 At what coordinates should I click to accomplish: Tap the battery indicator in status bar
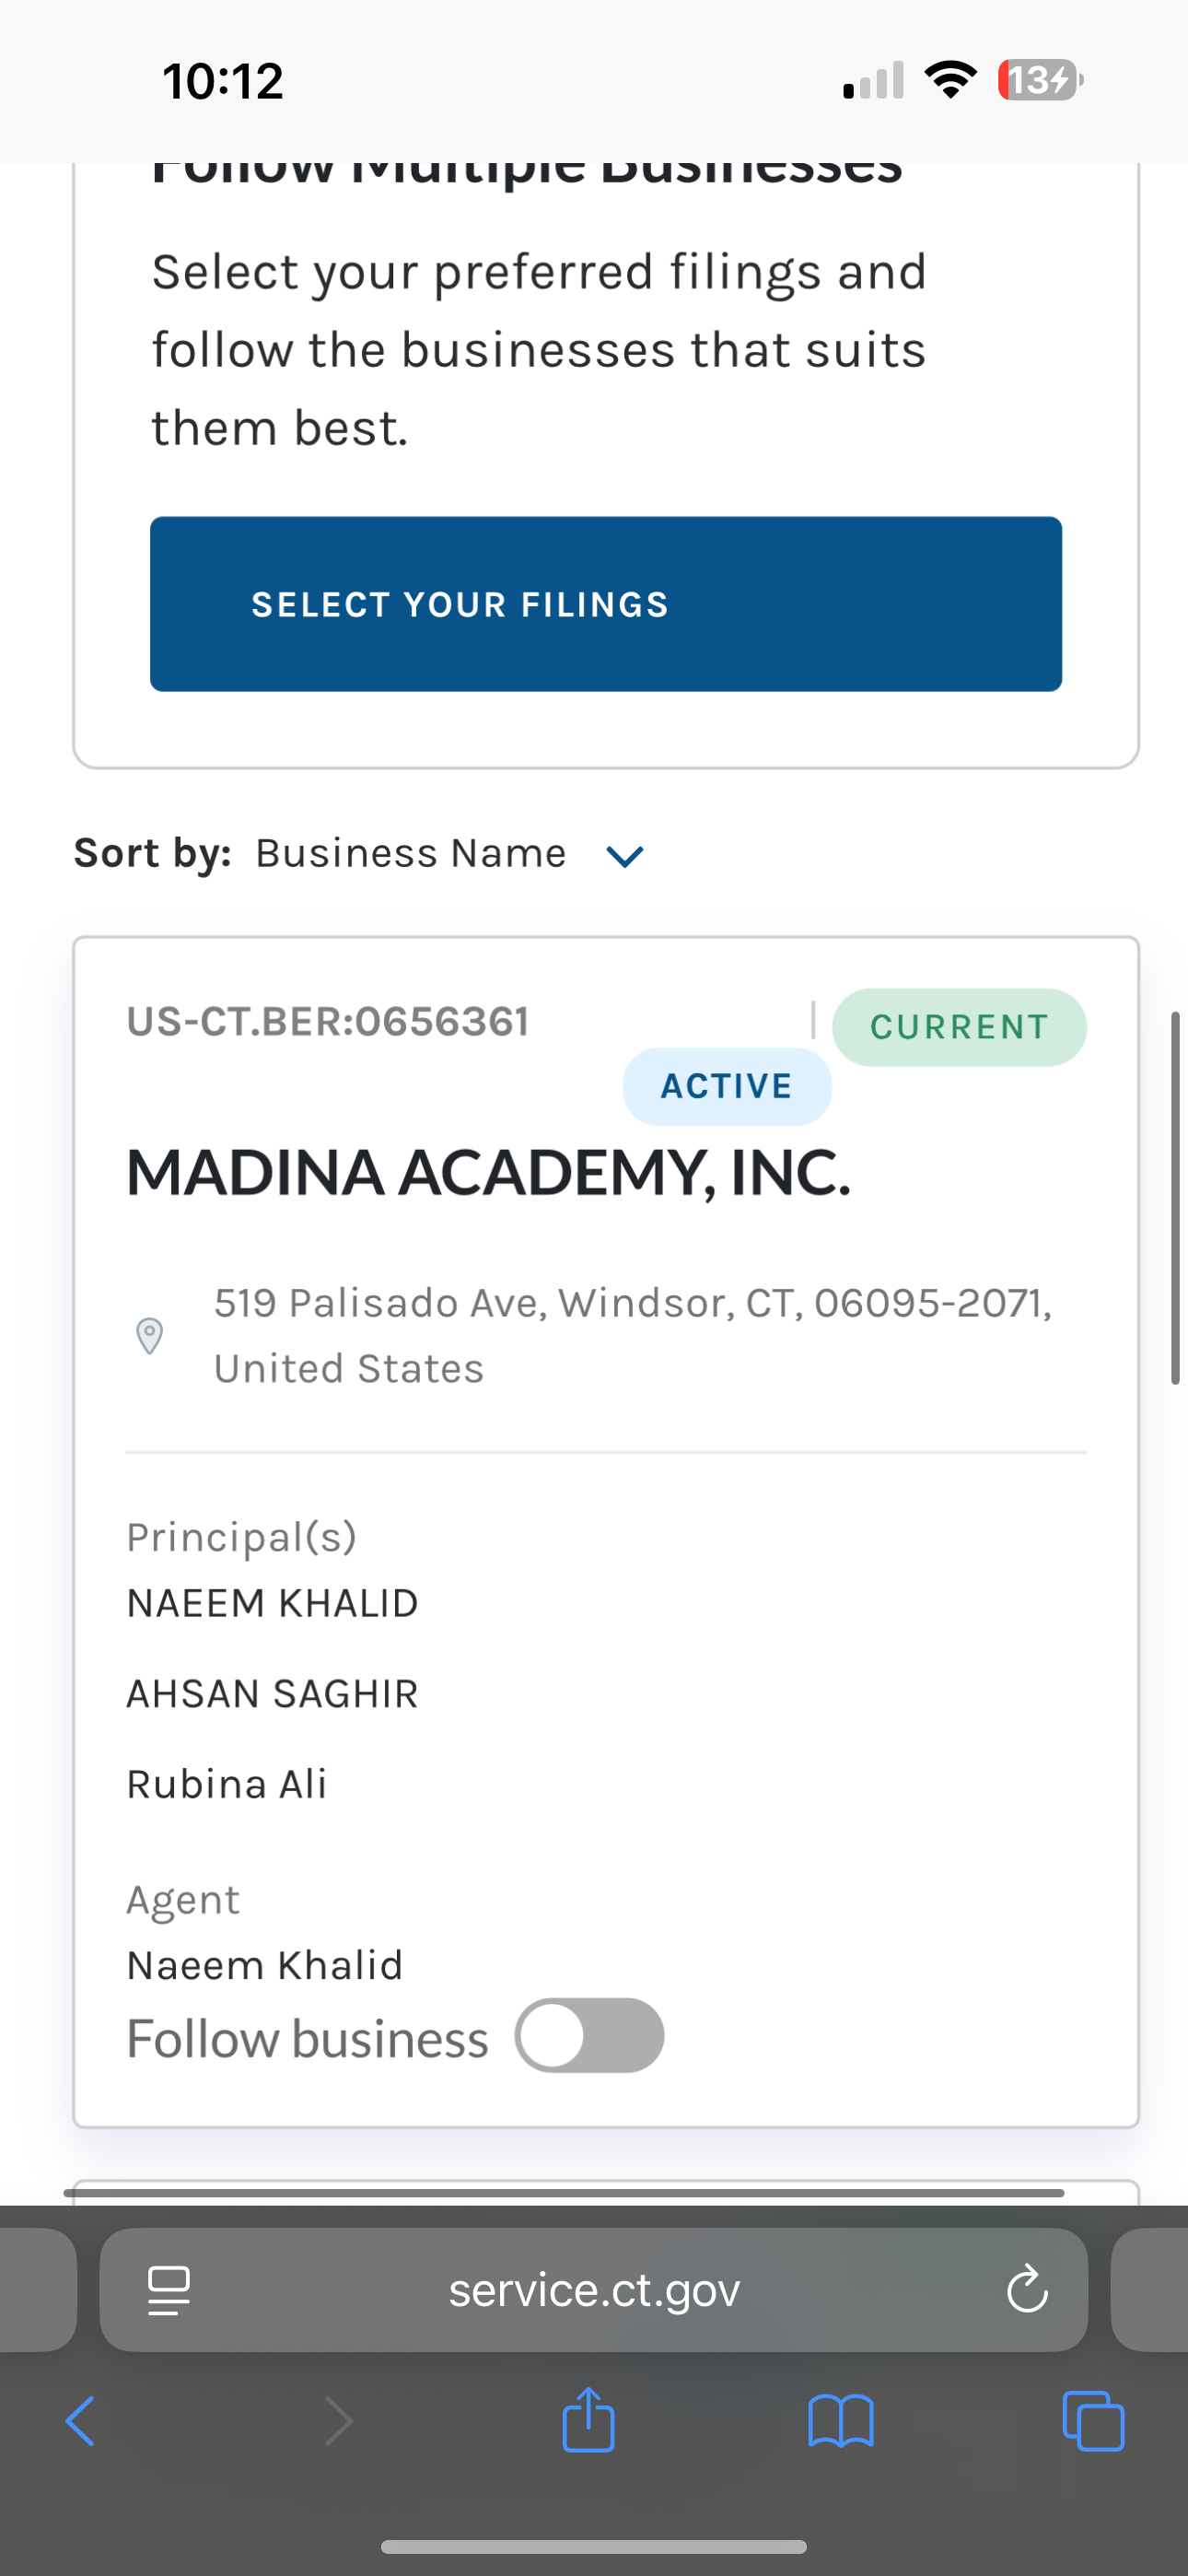pos(1040,80)
